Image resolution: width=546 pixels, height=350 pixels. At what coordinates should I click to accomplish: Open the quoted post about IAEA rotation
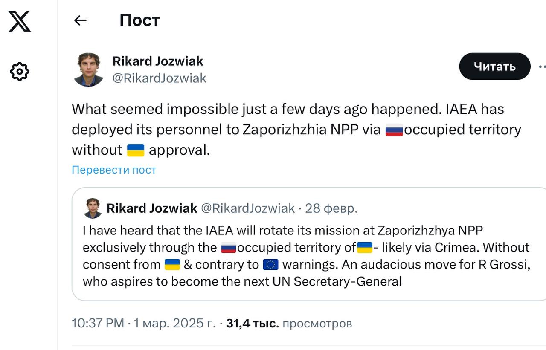[309, 244]
